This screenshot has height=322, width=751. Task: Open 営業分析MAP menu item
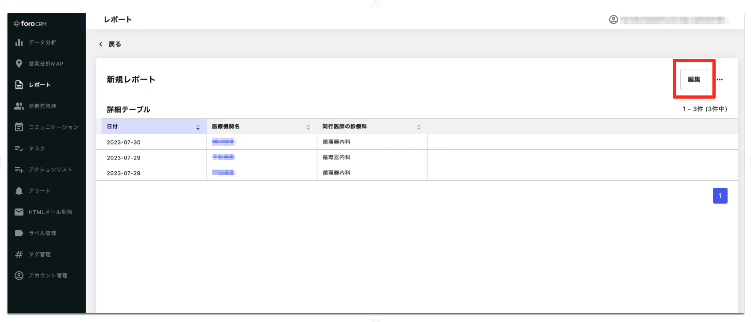(46, 64)
